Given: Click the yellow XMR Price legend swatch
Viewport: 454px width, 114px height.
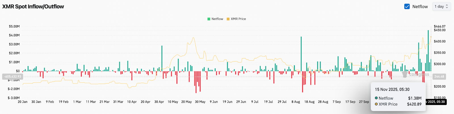Looking at the screenshot, I should point(228,19).
